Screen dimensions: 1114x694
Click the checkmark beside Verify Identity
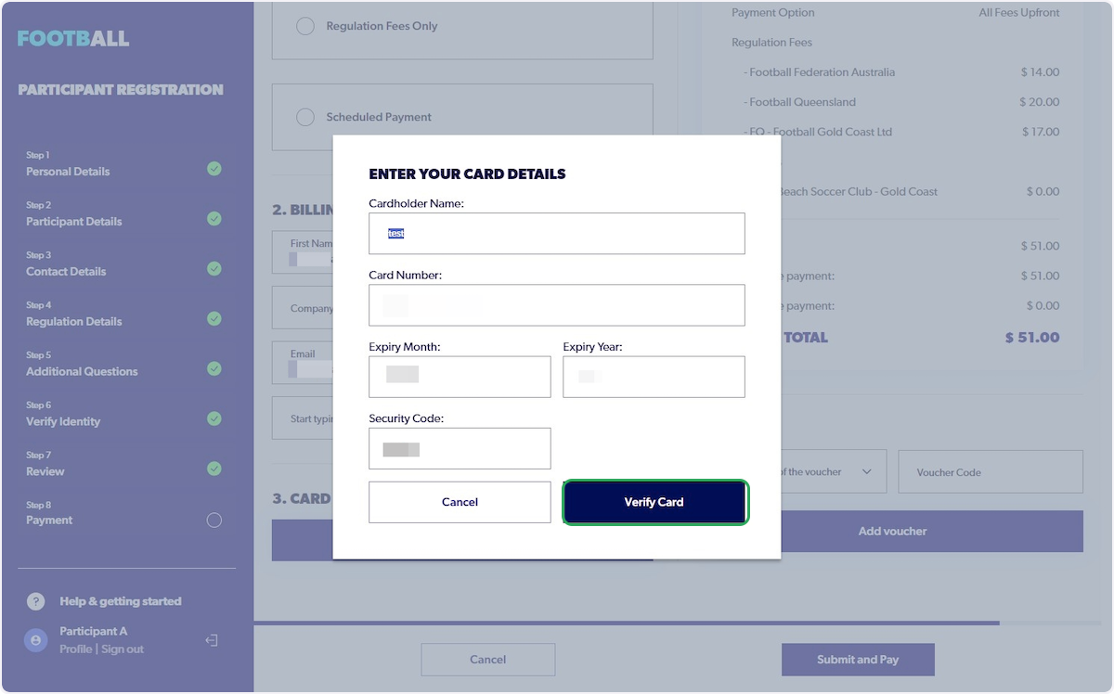(x=214, y=418)
